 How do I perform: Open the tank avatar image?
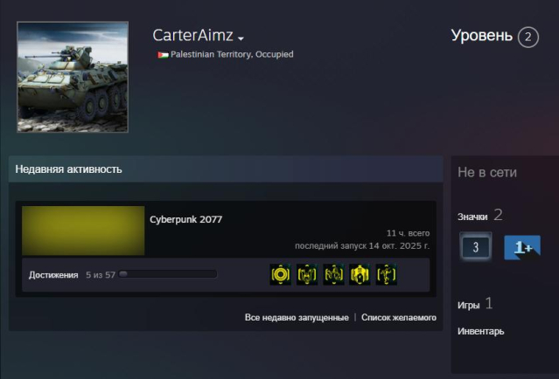tap(73, 77)
